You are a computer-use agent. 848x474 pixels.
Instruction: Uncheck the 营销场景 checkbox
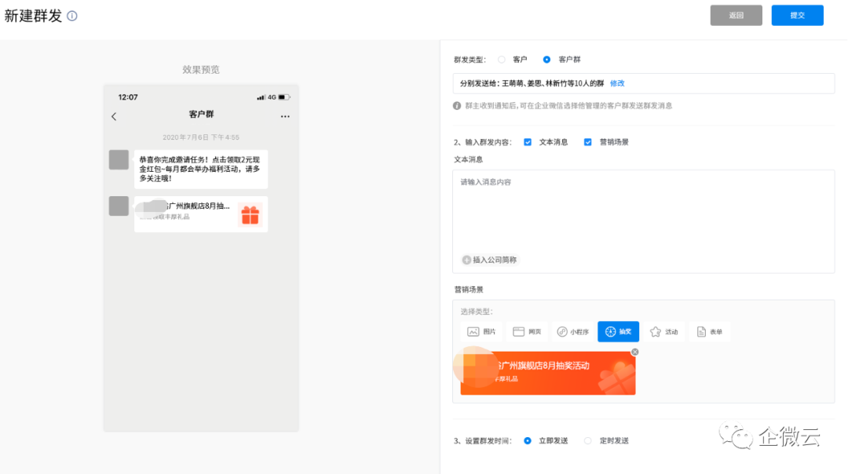[588, 142]
